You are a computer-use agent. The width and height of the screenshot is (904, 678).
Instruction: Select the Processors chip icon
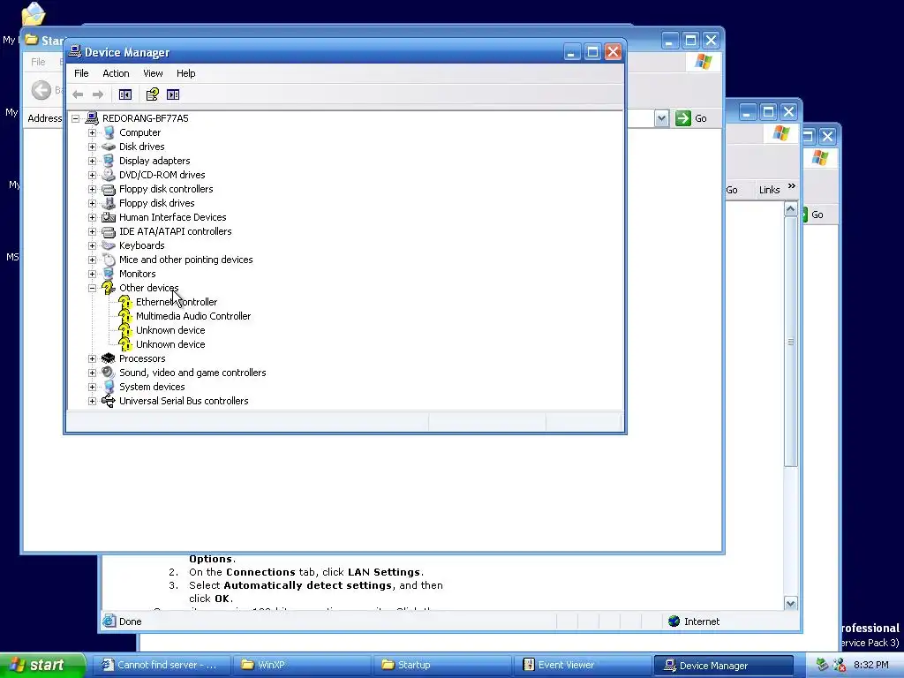(109, 358)
